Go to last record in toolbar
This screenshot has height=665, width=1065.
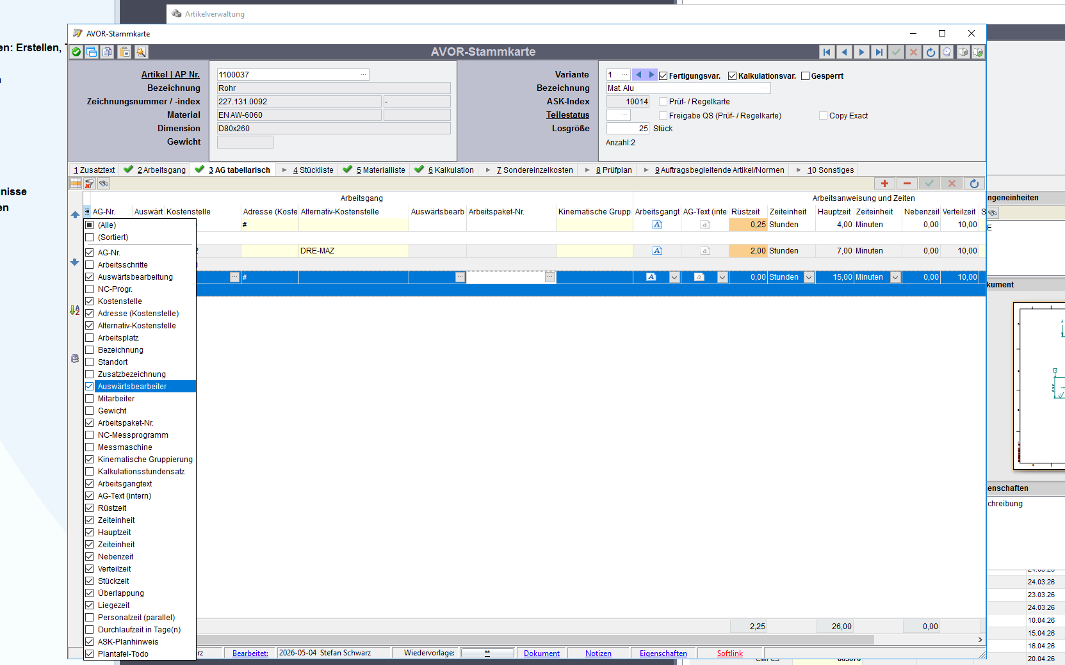[879, 52]
